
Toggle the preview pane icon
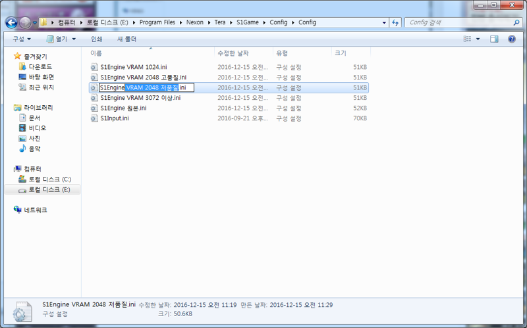494,39
